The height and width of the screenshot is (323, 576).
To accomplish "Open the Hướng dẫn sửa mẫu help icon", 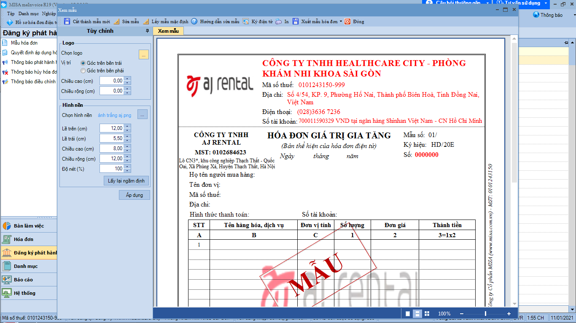I will pos(194,21).
